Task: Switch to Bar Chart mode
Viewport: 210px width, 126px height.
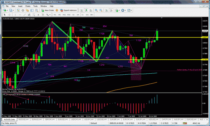Action: pyautogui.click(x=82, y=10)
